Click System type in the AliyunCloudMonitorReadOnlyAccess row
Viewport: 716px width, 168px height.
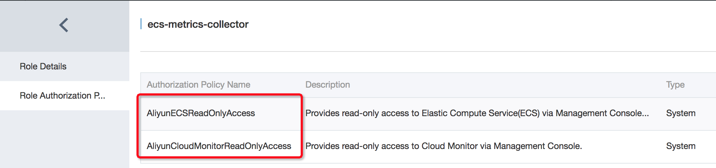click(681, 146)
